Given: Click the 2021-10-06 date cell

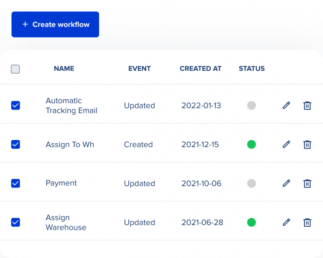Looking at the screenshot, I should tap(201, 183).
